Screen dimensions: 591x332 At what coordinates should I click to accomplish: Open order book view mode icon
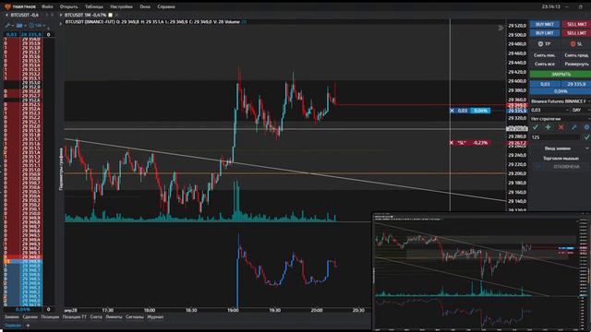tap(20, 25)
